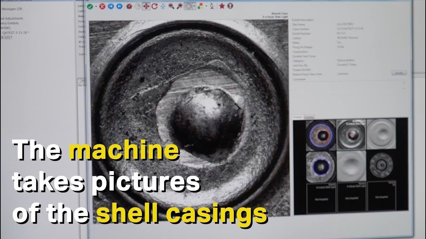Open top-middle thumbnail with red firing pin mark

pos(351,134)
